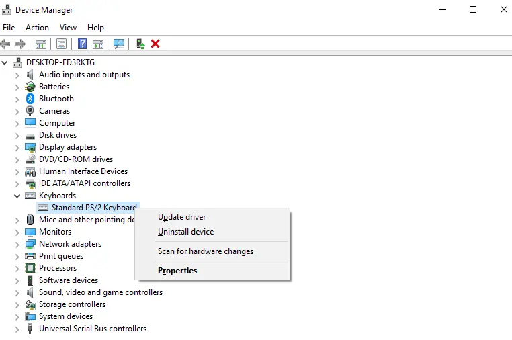
Task: Click the Network adapters icon
Action: (x=30, y=244)
